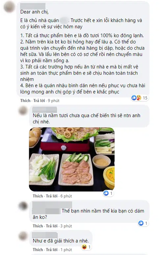Click the '6 phút' timestamp link
Viewport: 163px width, 255px height.
coord(66,196)
